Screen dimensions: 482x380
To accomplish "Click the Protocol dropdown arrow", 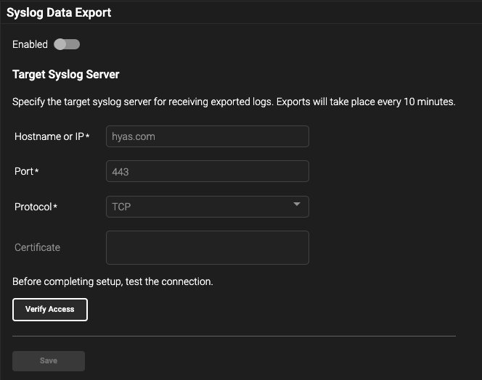I will click(297, 205).
